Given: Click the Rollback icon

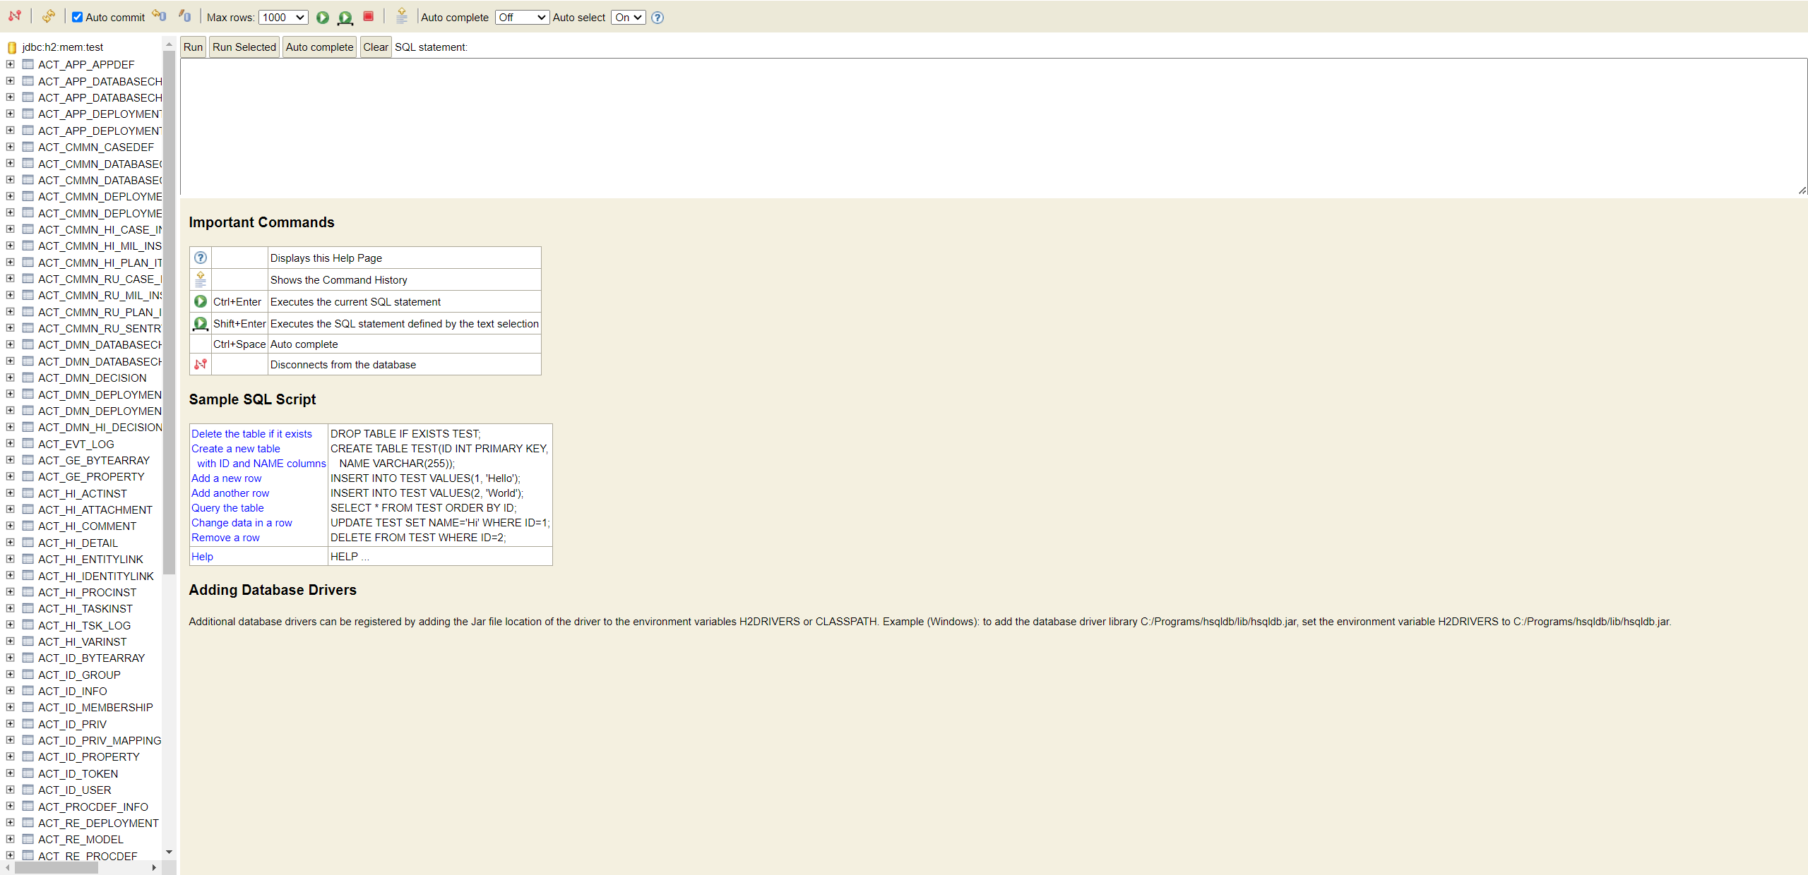Looking at the screenshot, I should 160,16.
